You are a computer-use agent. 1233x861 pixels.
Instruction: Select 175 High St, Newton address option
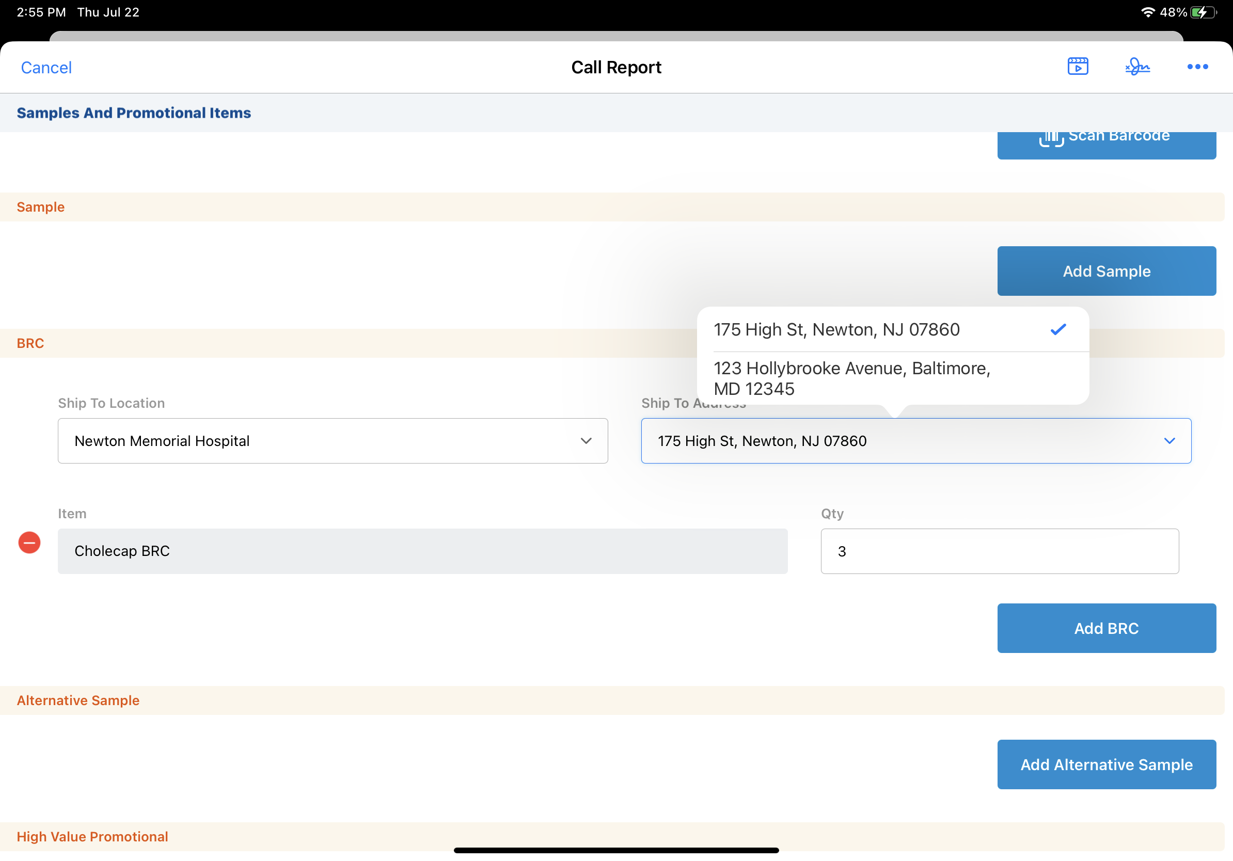coord(836,329)
